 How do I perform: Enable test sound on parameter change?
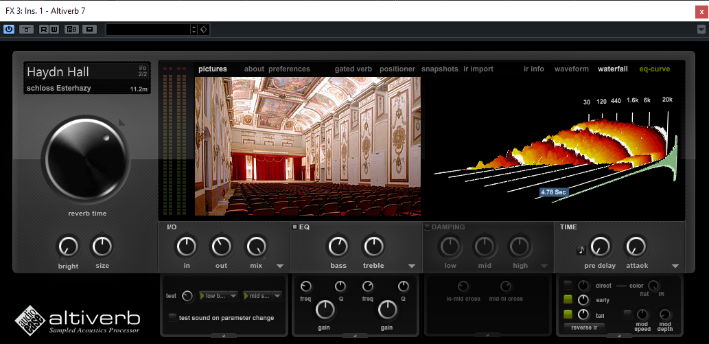[x=172, y=317]
